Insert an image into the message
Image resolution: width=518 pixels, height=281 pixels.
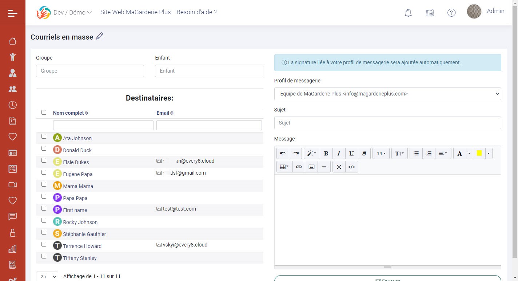311,167
